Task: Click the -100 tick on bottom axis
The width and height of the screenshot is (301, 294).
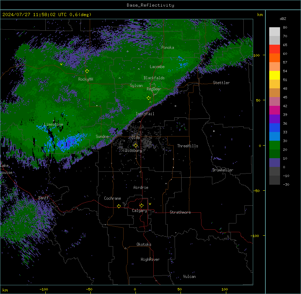Action: tap(44, 289)
